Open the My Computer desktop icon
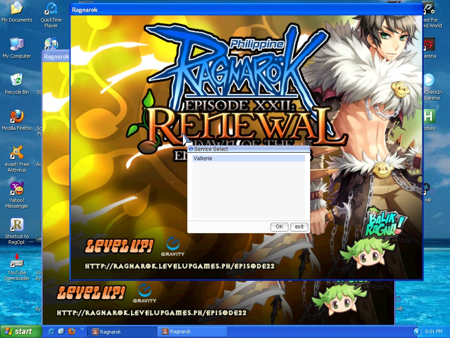 pos(17,48)
